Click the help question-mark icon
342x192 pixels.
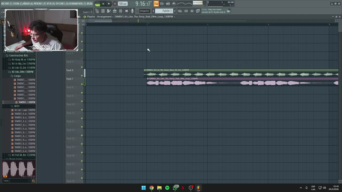(198, 11)
